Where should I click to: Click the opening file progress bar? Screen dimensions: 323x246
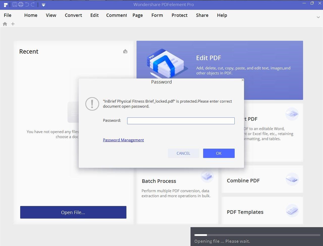(257, 235)
